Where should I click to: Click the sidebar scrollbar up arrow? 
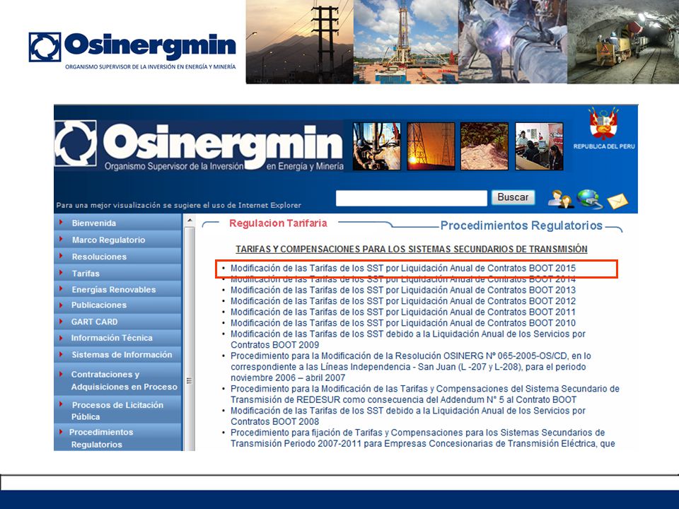click(x=190, y=220)
